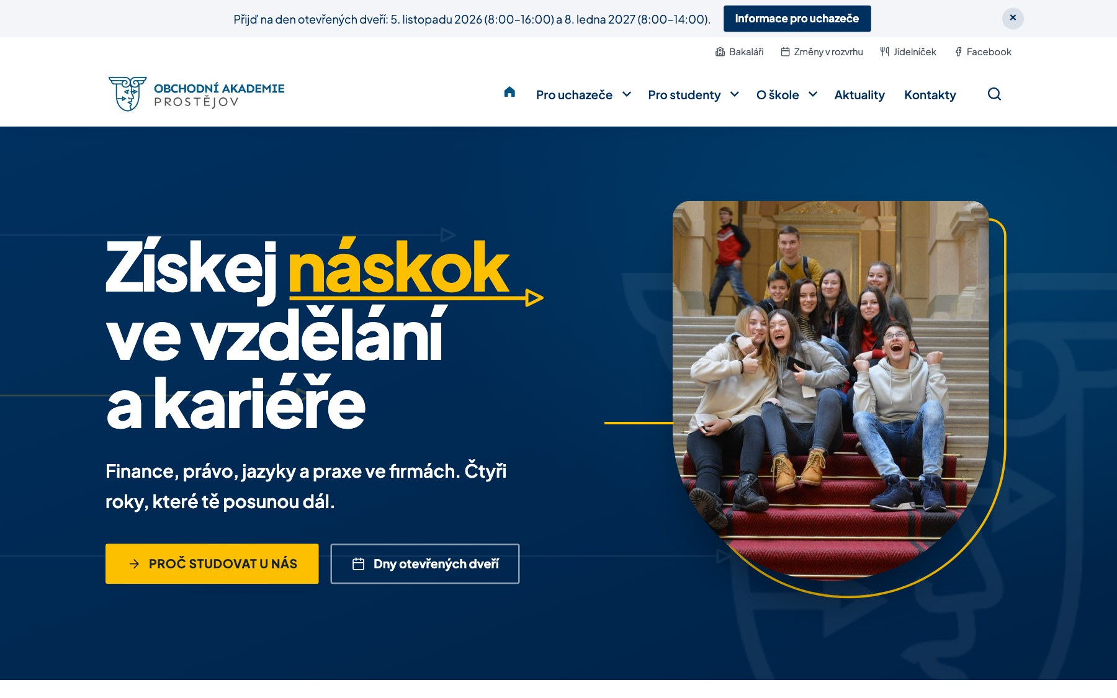The image size is (1117, 698).
Task: Open the home page via house icon
Action: [x=509, y=92]
